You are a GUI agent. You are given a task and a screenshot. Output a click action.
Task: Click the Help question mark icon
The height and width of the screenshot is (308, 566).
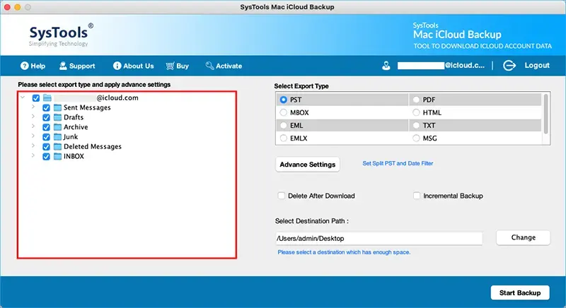[x=25, y=66]
